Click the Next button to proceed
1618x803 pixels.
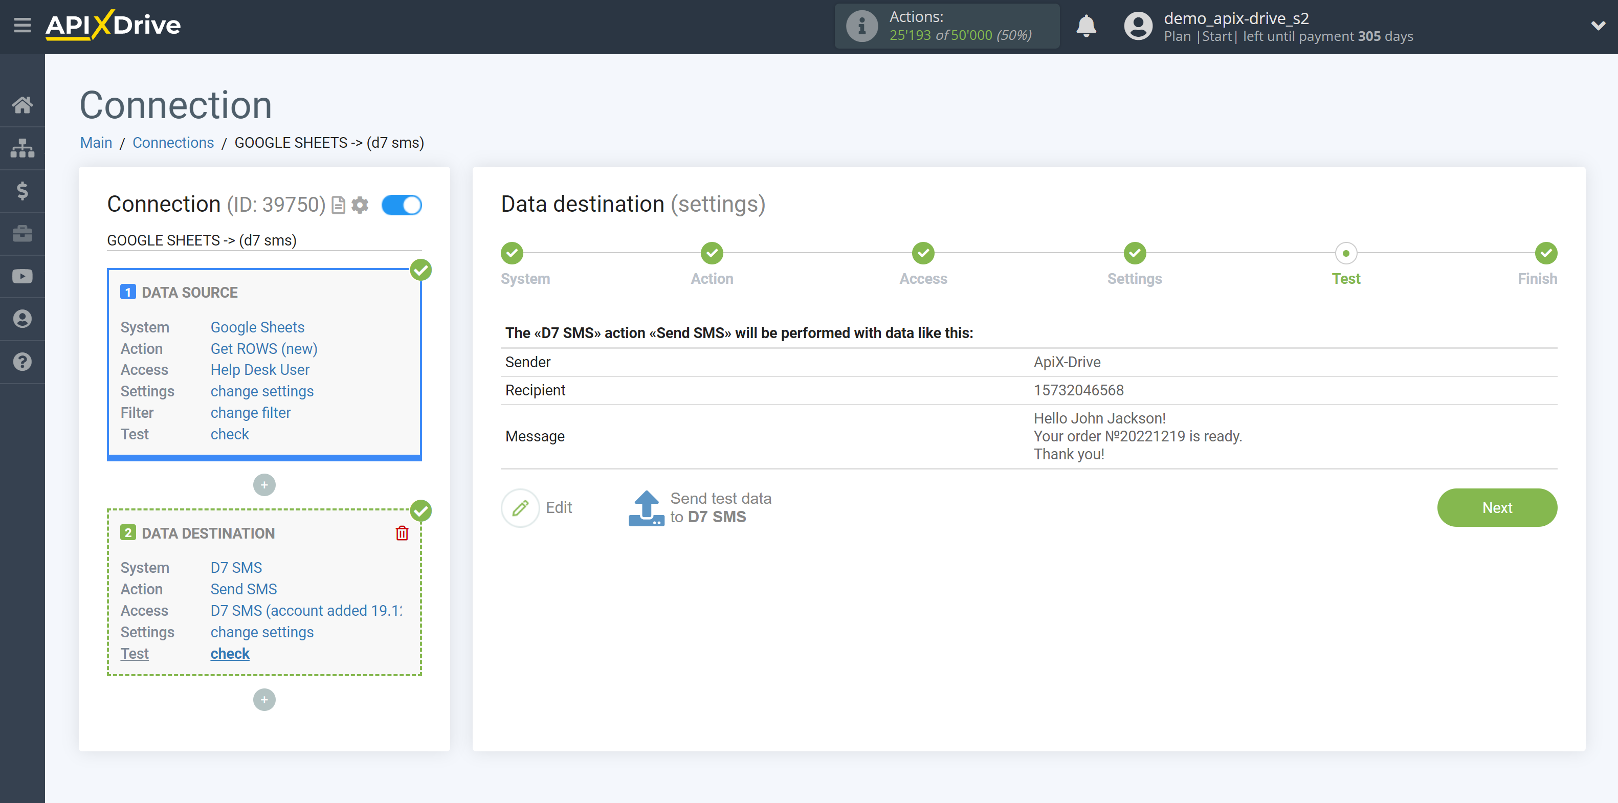1497,508
